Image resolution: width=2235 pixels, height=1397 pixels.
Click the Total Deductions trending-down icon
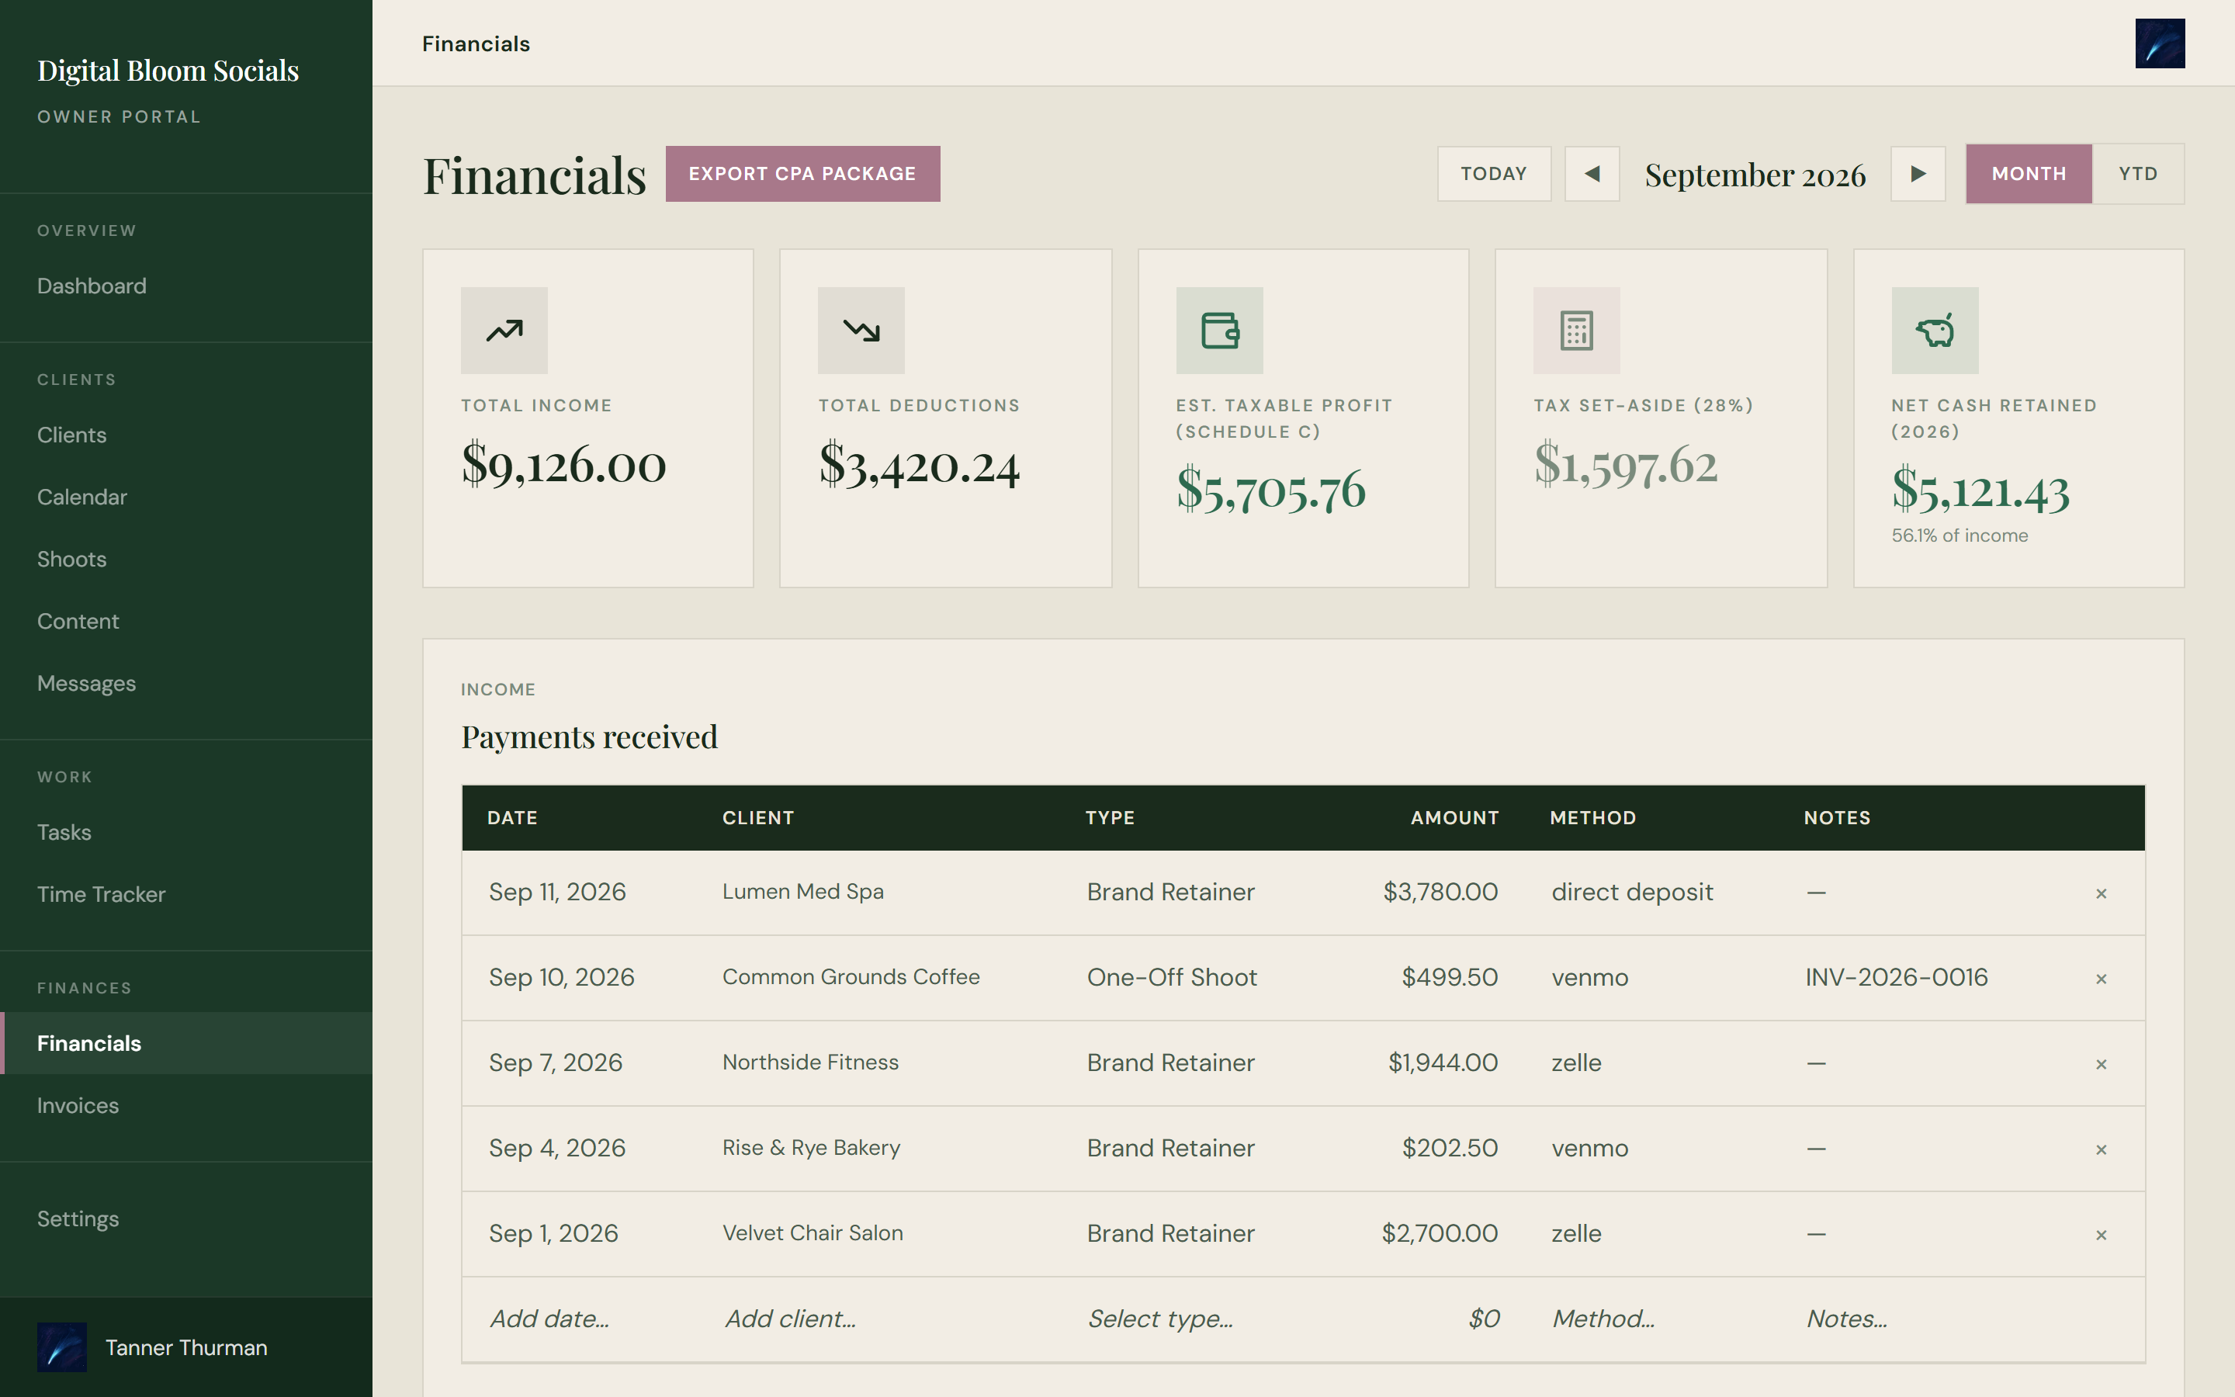[861, 330]
